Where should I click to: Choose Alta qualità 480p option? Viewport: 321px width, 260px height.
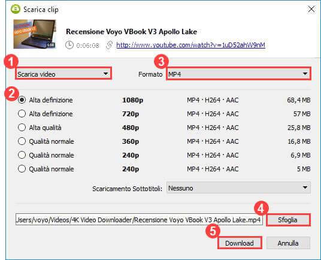(22, 128)
